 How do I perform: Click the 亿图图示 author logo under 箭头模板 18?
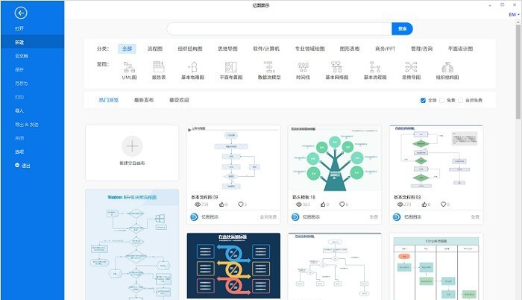pyautogui.click(x=295, y=217)
